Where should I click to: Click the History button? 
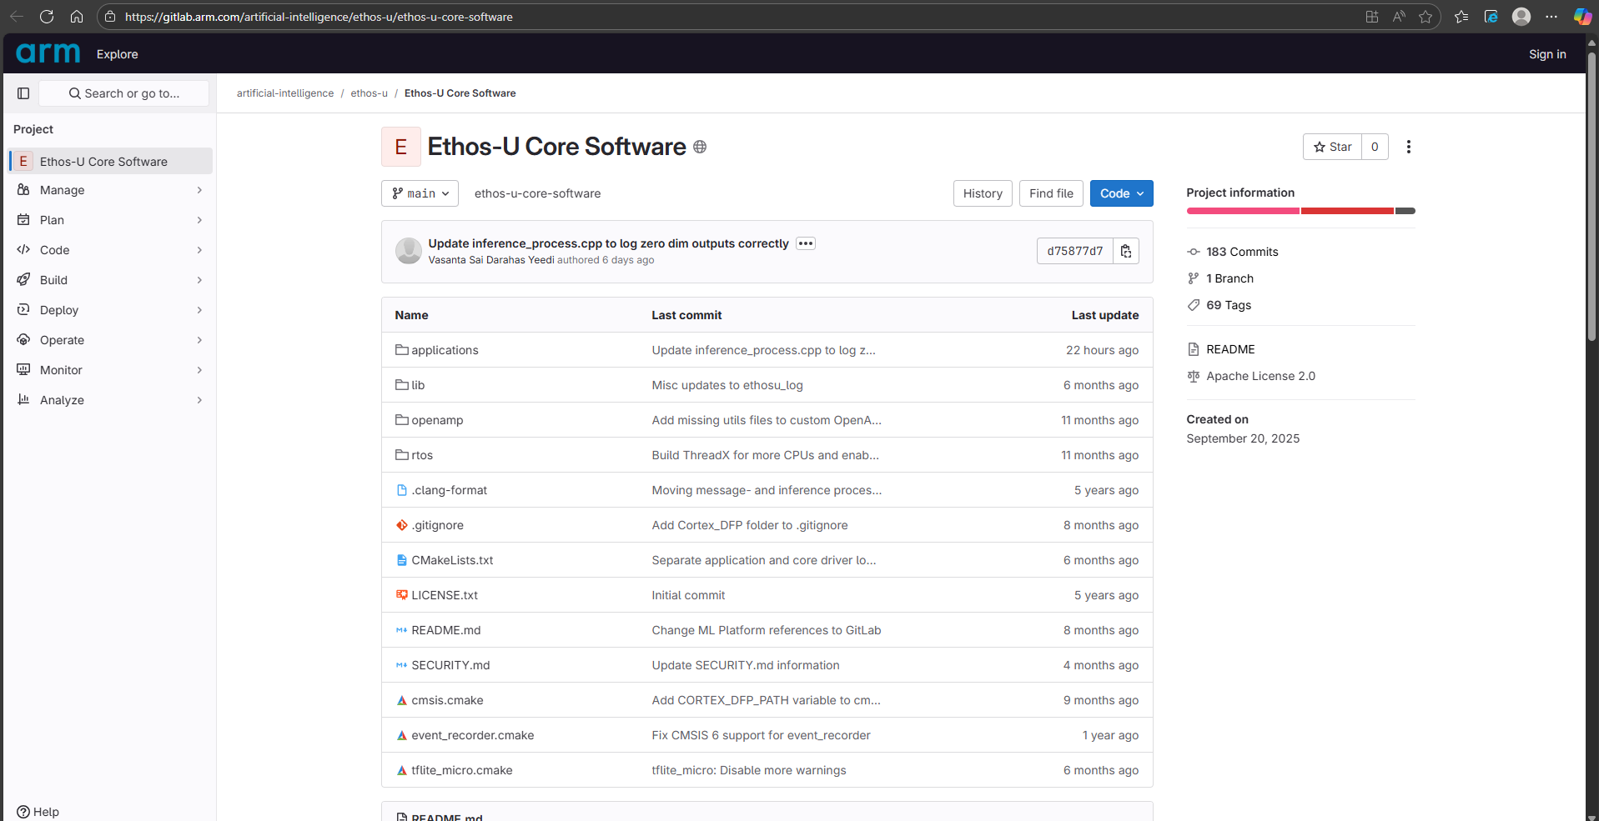[983, 193]
